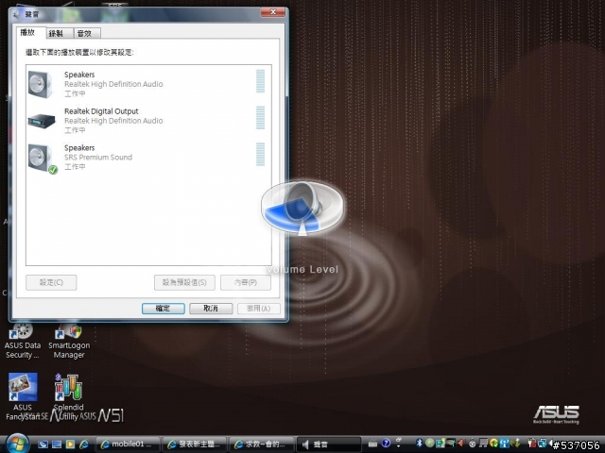Viewport: 605px width, 453px height.
Task: Click the 設為預設值(S) button
Action: click(x=184, y=282)
